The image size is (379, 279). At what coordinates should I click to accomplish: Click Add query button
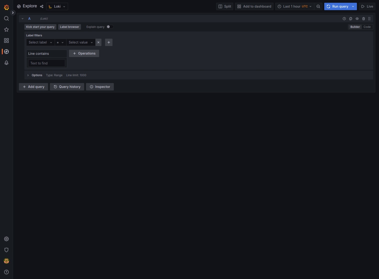[33, 87]
